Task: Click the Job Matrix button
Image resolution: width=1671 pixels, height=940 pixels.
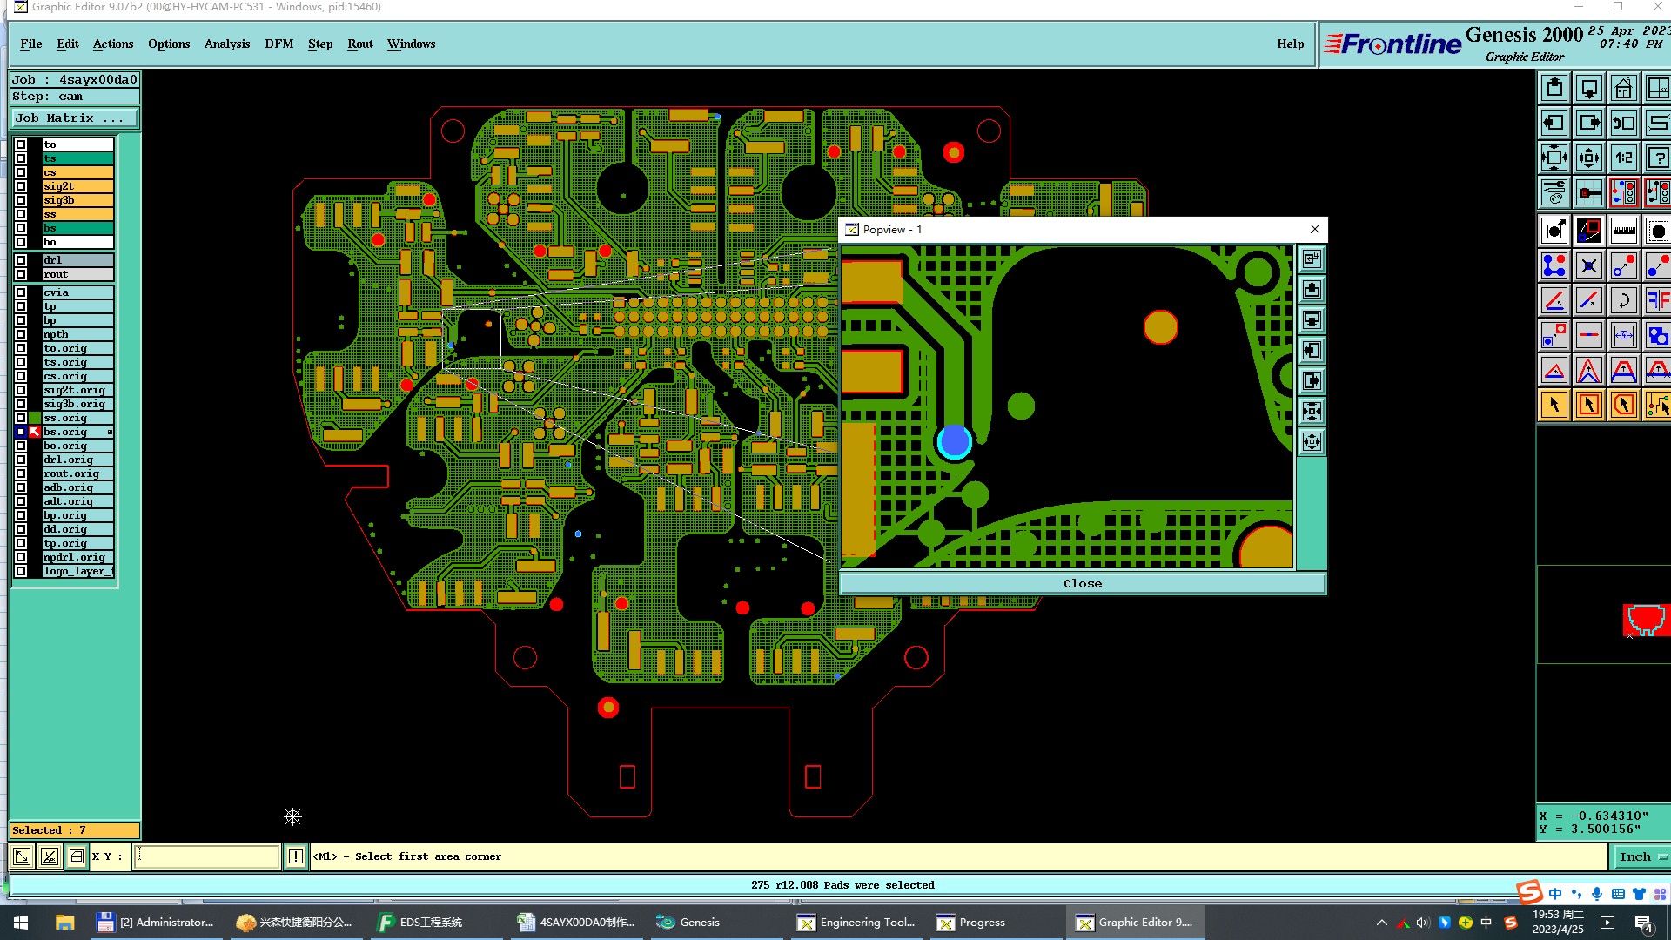Action: tap(75, 118)
